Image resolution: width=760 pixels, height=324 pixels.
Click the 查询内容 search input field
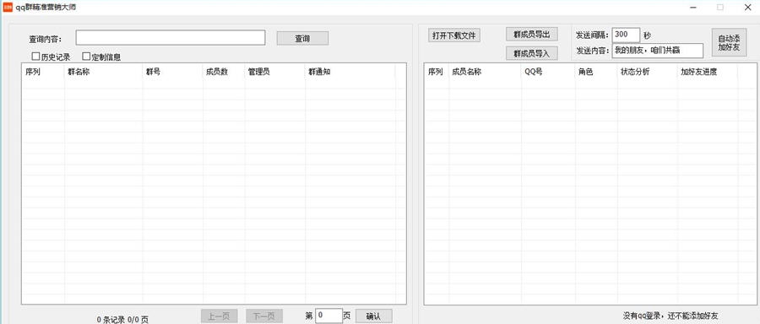(x=171, y=38)
